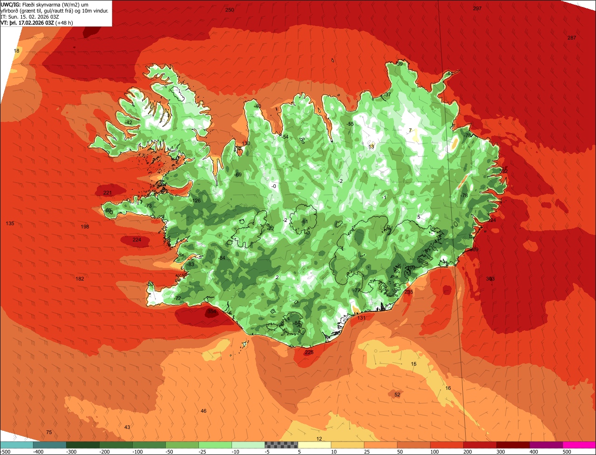Image resolution: width=596 pixels, height=455 pixels.
Task: Click the '39' value at the coast
Action: tap(400, 64)
